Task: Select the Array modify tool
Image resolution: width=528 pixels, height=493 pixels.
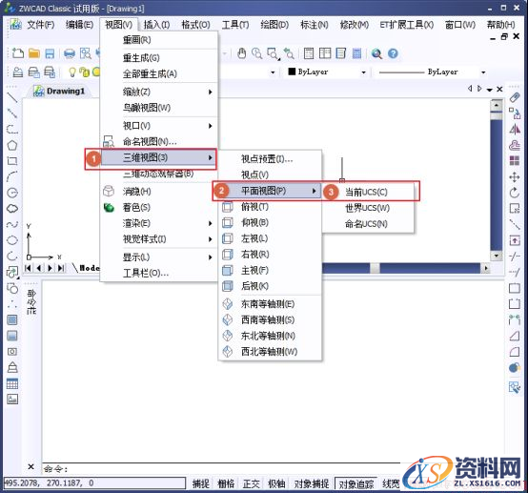Action: coord(515,161)
